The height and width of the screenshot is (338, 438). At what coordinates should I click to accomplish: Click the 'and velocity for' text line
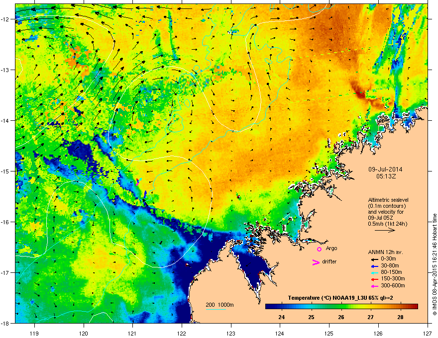(386, 212)
